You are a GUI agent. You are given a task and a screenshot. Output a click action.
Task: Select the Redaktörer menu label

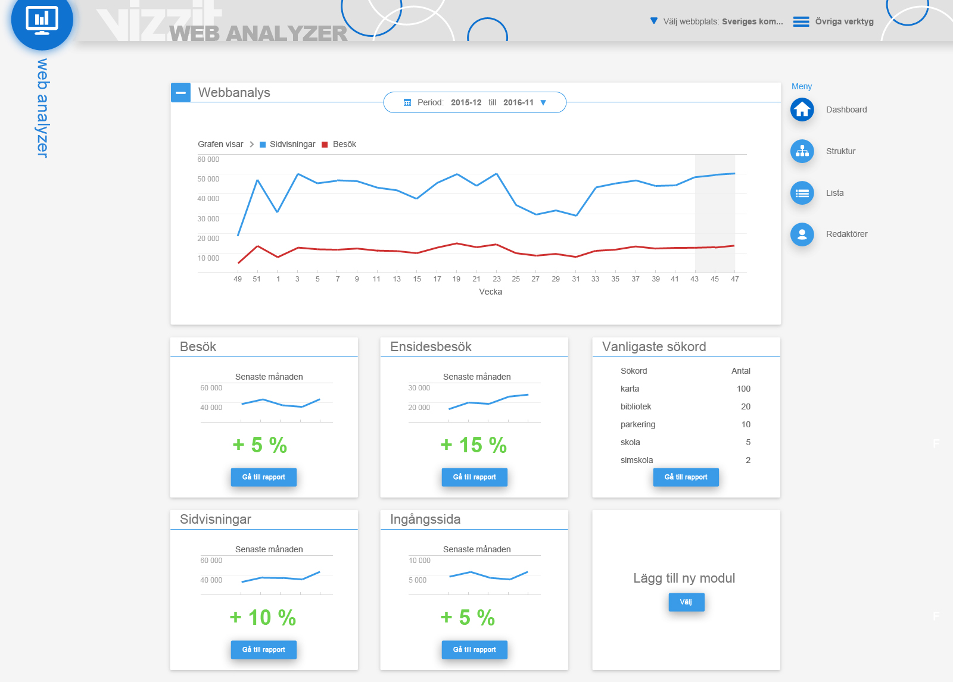846,234
